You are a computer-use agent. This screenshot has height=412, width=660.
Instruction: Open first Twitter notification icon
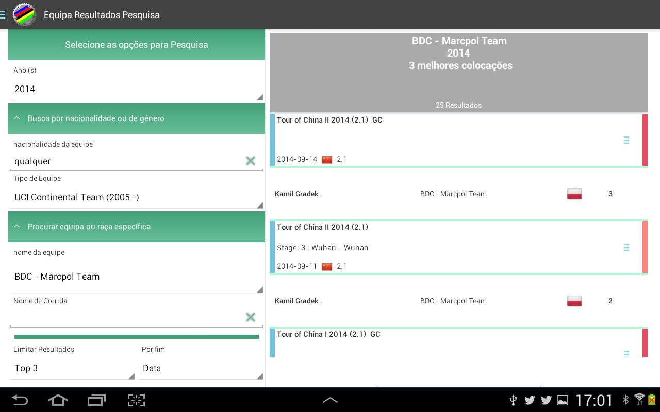[530, 400]
